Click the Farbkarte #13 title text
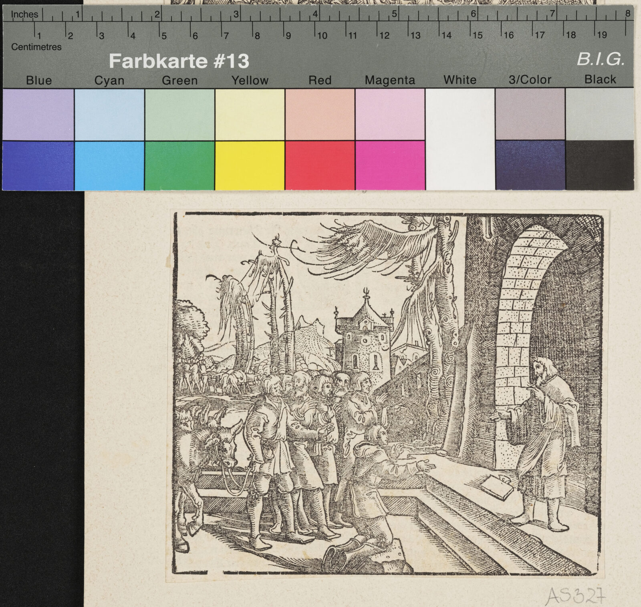Viewport: 641px width, 607px height. (179, 61)
